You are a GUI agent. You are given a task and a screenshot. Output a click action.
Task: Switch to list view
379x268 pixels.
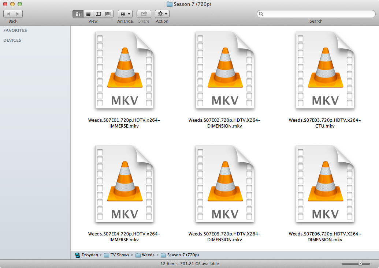[89, 14]
